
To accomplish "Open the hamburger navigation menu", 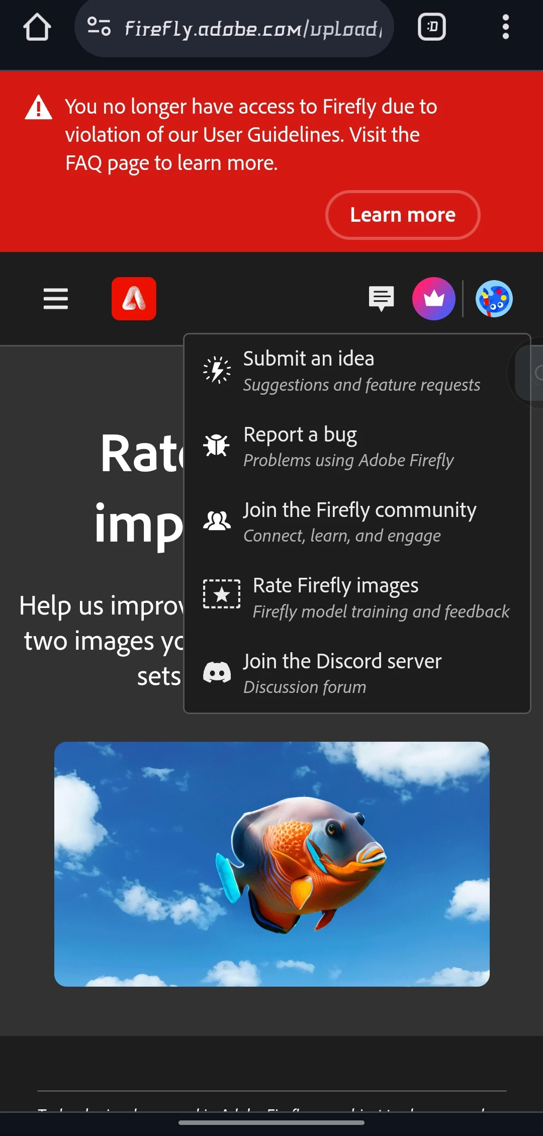I will (56, 299).
